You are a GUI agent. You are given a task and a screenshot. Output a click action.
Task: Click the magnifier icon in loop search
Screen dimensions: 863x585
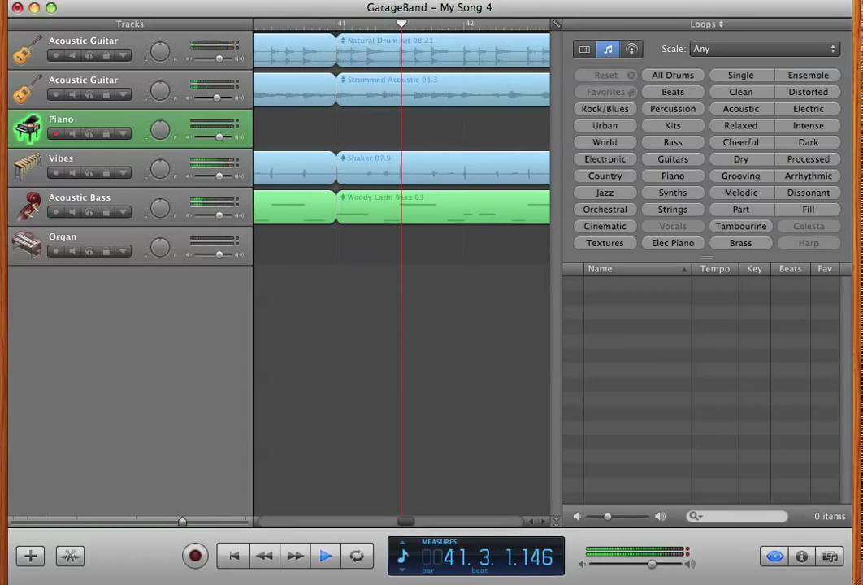tap(693, 516)
